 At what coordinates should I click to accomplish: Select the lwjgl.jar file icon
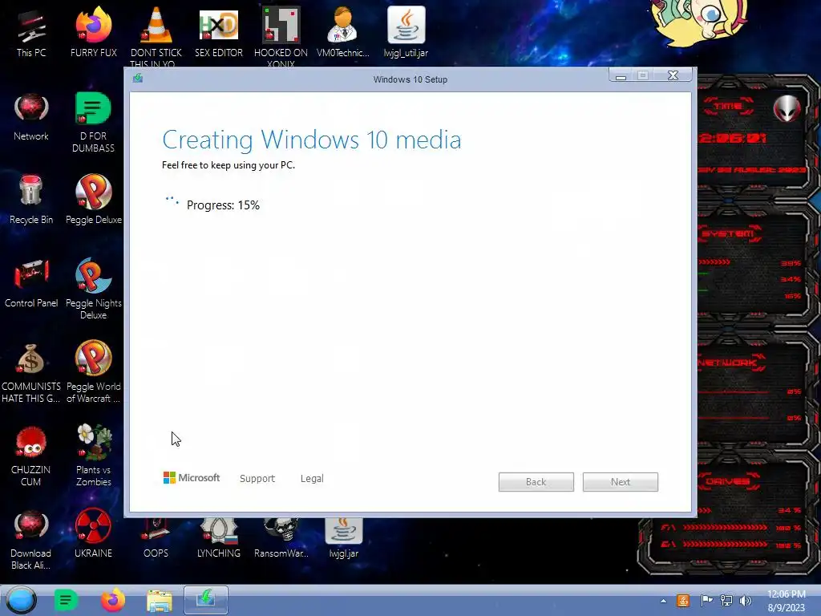[343, 538]
